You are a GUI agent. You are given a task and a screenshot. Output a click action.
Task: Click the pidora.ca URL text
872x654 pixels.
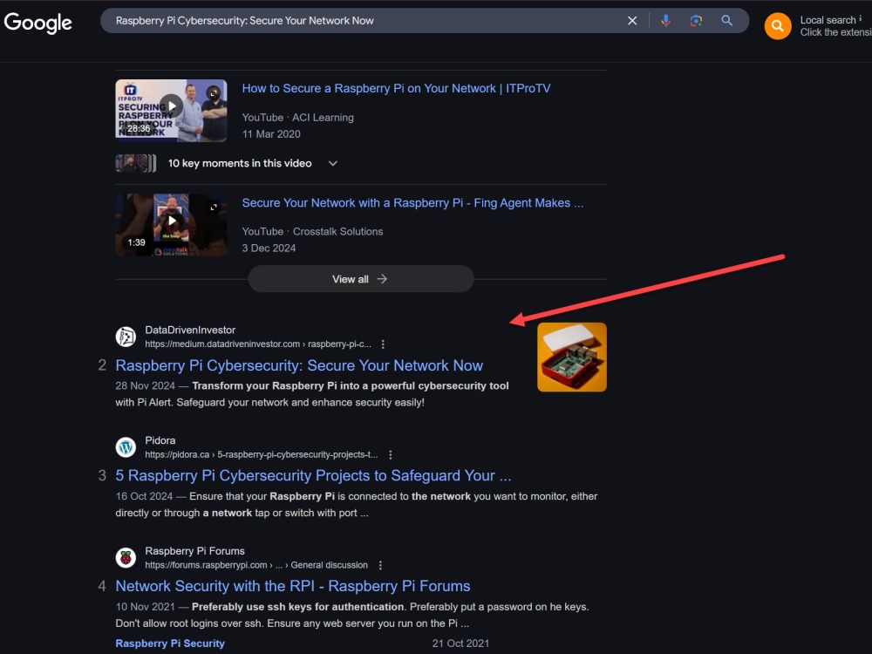tap(262, 455)
